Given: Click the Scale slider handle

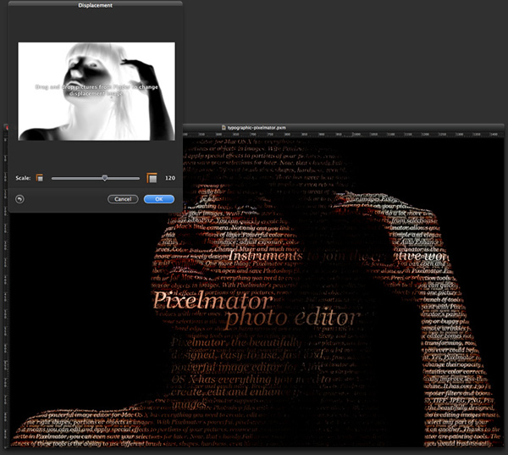Looking at the screenshot, I should coord(105,178).
